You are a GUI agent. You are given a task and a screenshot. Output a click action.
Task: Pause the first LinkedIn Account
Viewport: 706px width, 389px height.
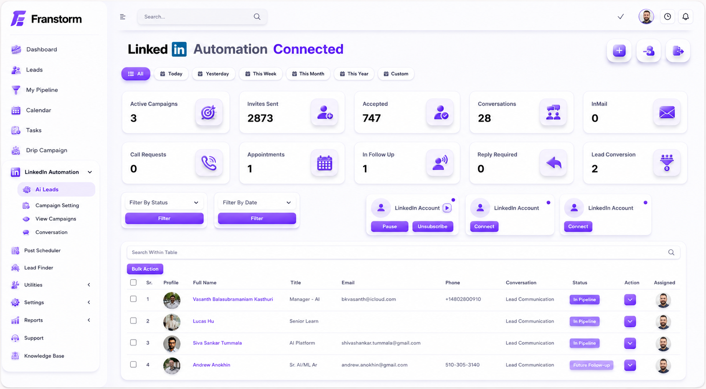[x=390, y=226]
